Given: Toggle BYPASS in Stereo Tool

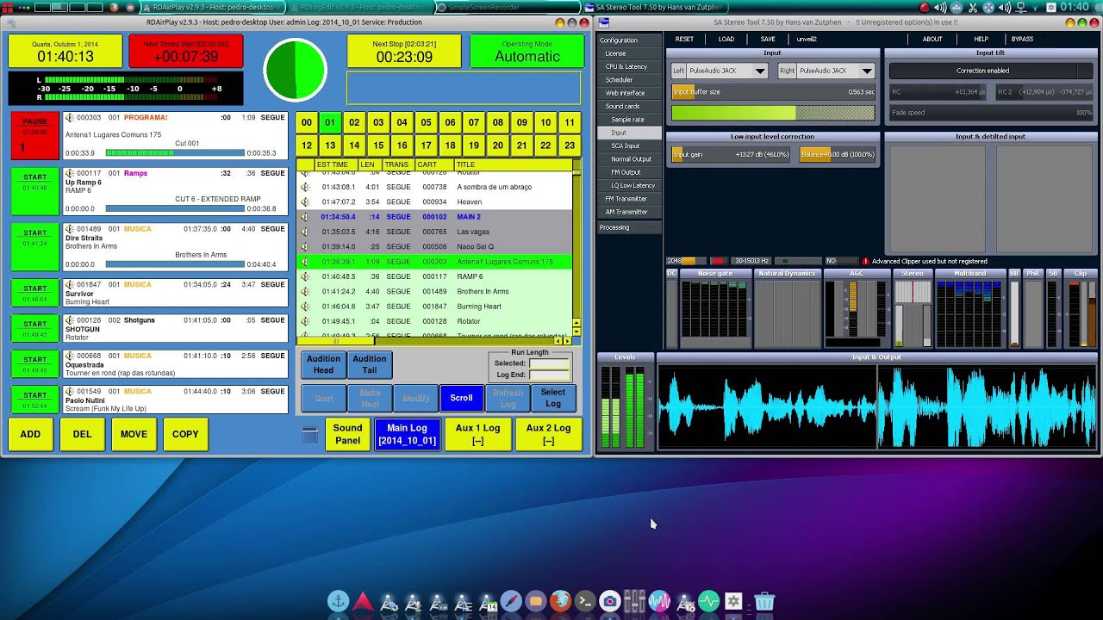Looking at the screenshot, I should point(1022,39).
